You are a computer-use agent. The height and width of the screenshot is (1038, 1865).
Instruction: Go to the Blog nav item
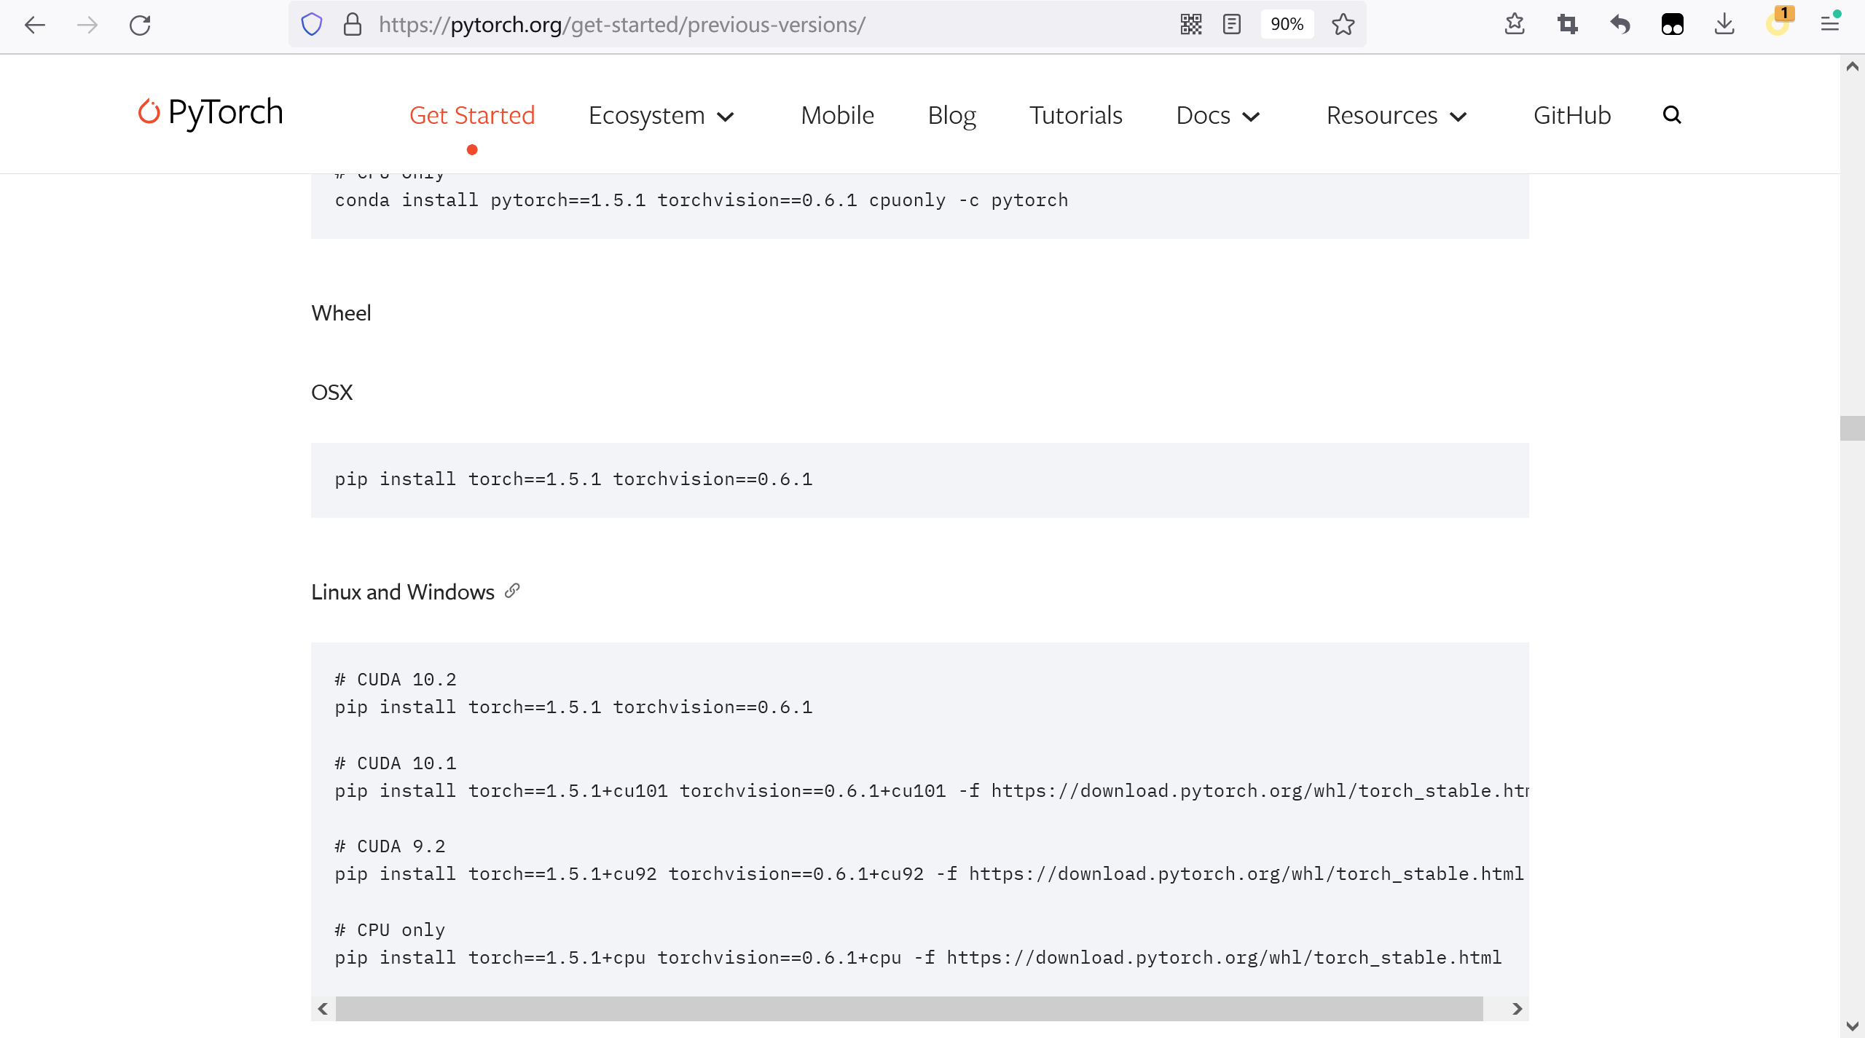[951, 116]
